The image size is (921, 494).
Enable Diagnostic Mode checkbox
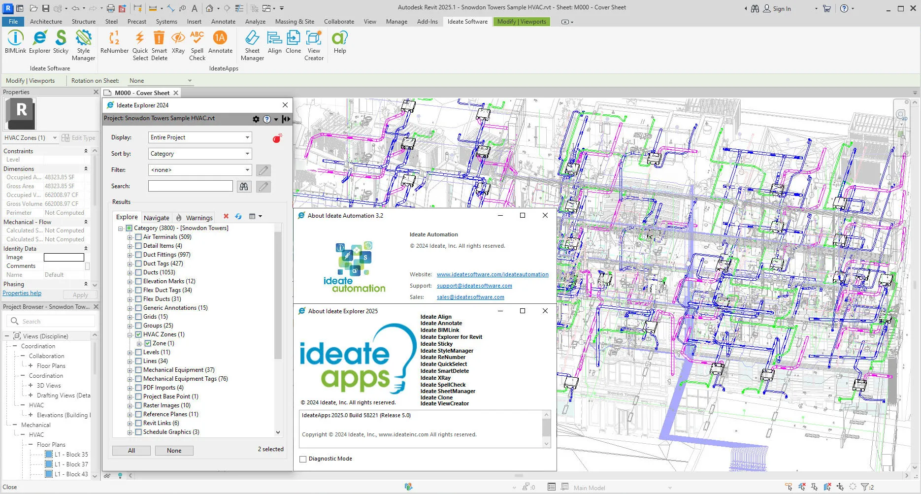click(303, 459)
